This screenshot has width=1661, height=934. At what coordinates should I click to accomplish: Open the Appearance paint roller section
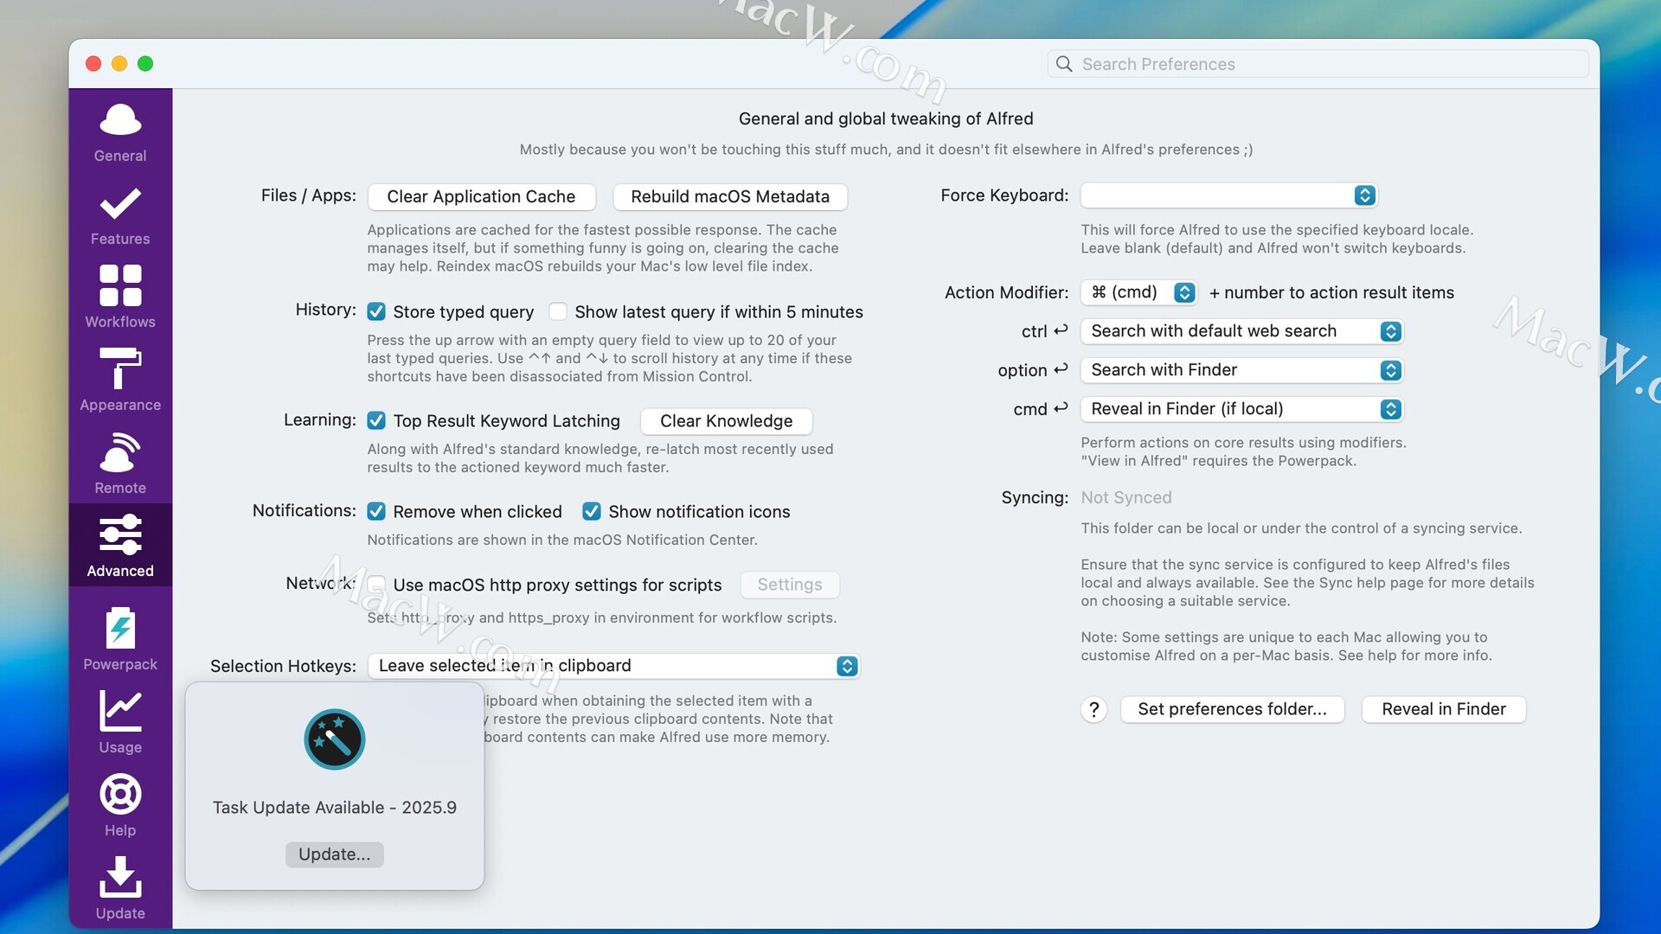coord(120,381)
